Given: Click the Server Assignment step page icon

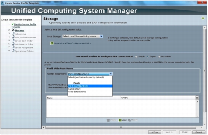Looking at the screenshot, I should [13, 47].
